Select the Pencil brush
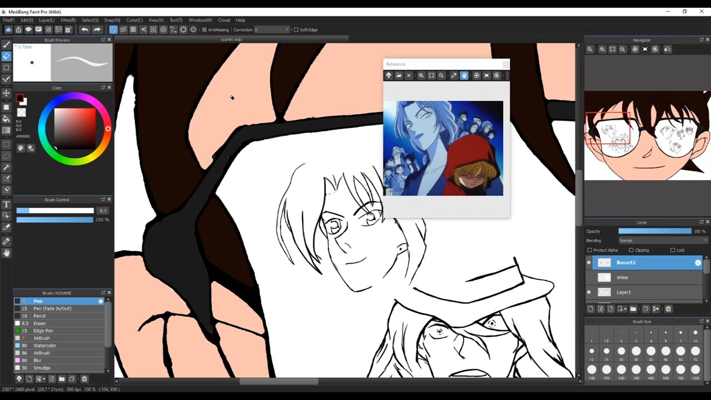This screenshot has width=711, height=400. click(59, 316)
